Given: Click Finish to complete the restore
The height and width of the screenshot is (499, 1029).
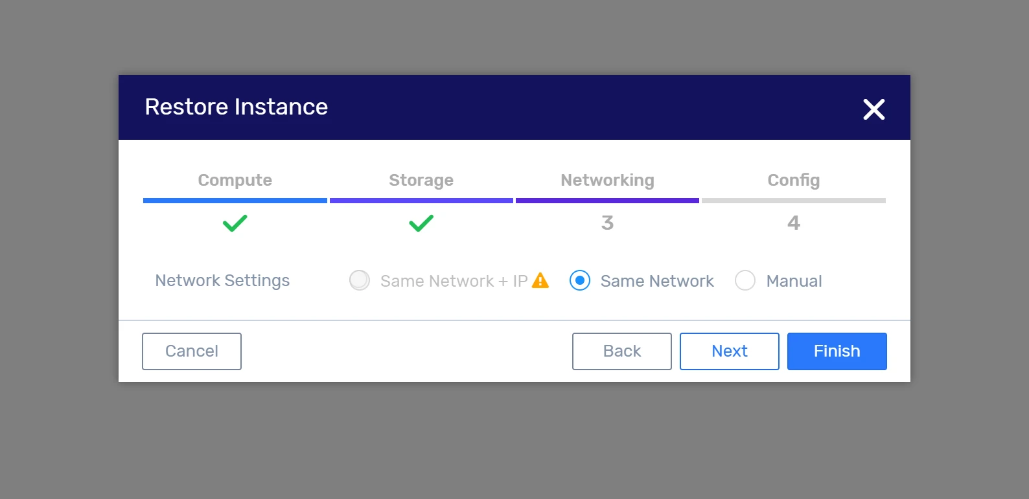Looking at the screenshot, I should pyautogui.click(x=837, y=351).
